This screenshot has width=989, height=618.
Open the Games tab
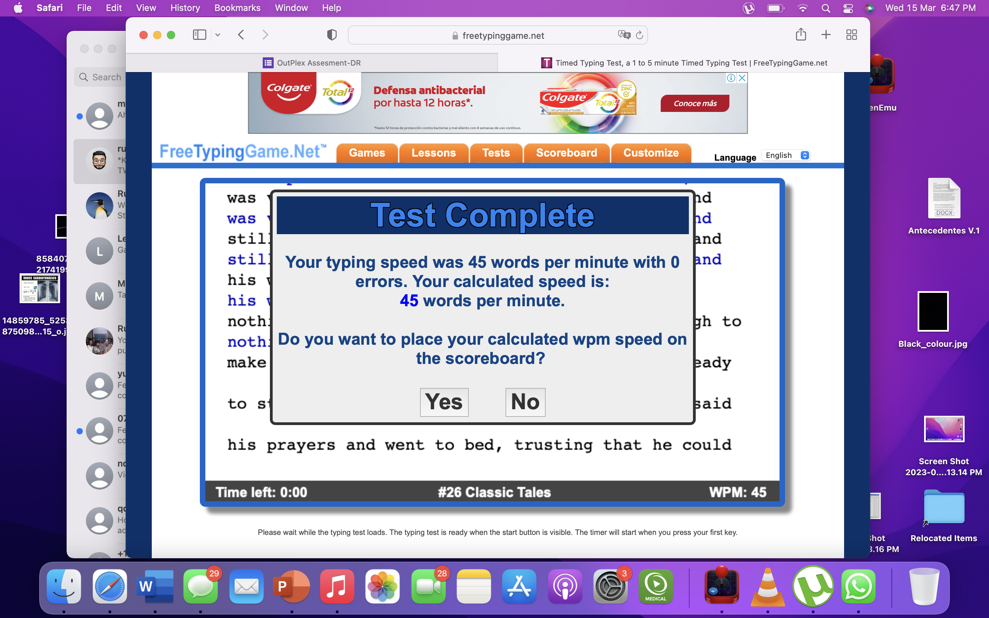click(x=367, y=153)
